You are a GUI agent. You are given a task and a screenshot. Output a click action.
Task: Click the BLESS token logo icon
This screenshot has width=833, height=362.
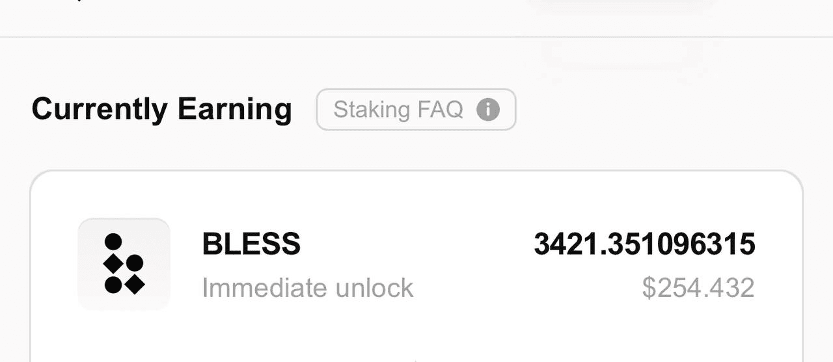[124, 264]
